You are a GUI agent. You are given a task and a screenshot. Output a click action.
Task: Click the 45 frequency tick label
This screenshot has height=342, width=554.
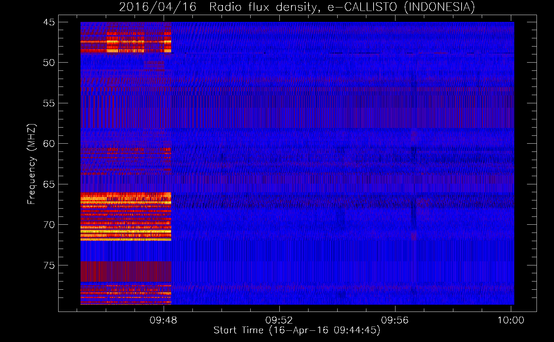coord(49,22)
